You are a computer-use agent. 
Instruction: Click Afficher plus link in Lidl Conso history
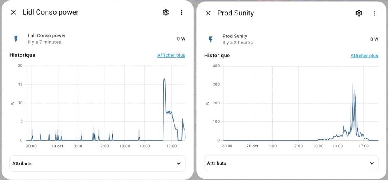click(171, 55)
